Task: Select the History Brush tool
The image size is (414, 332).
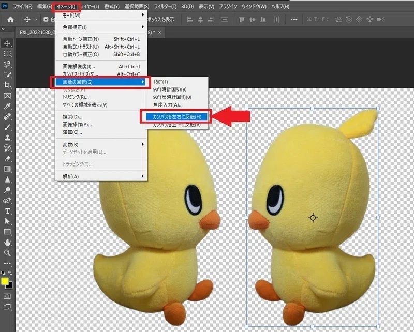Action: click(x=7, y=148)
